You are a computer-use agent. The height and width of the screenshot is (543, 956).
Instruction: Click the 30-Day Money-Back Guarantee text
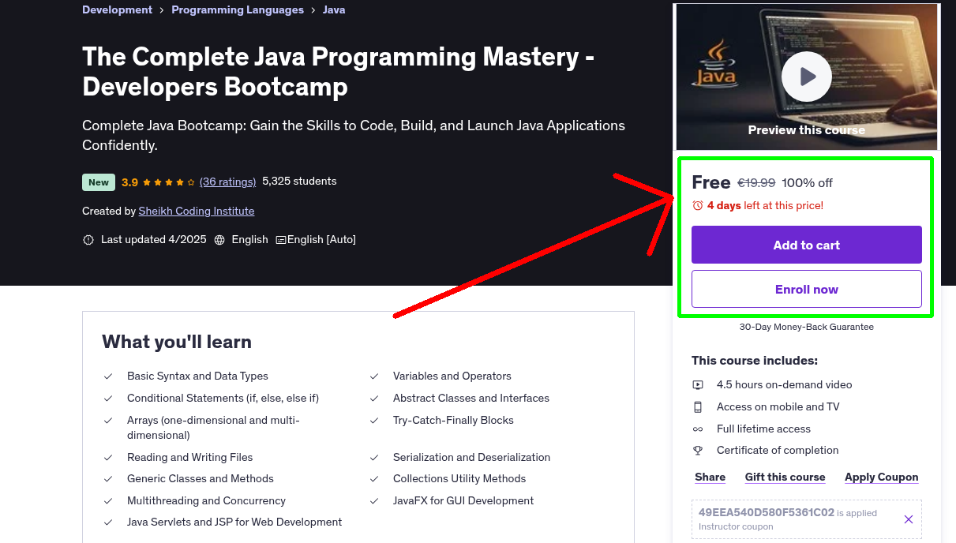click(x=806, y=327)
